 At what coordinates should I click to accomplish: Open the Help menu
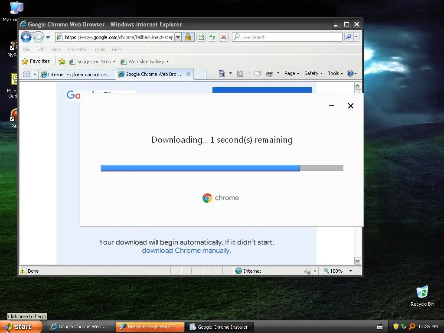116,49
